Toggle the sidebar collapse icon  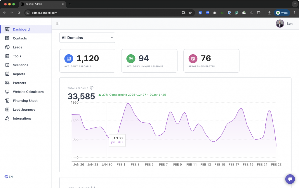point(58,24)
